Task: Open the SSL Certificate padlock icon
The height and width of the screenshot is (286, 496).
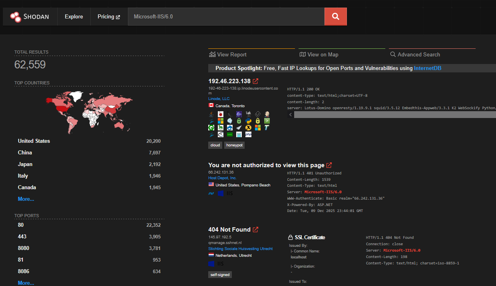Action: (x=291, y=237)
